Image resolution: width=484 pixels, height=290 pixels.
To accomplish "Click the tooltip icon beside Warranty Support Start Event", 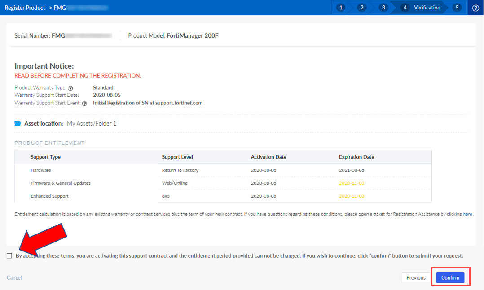I will pyautogui.click(x=85, y=103).
